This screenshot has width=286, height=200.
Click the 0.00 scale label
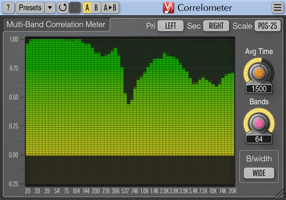tap(13, 155)
